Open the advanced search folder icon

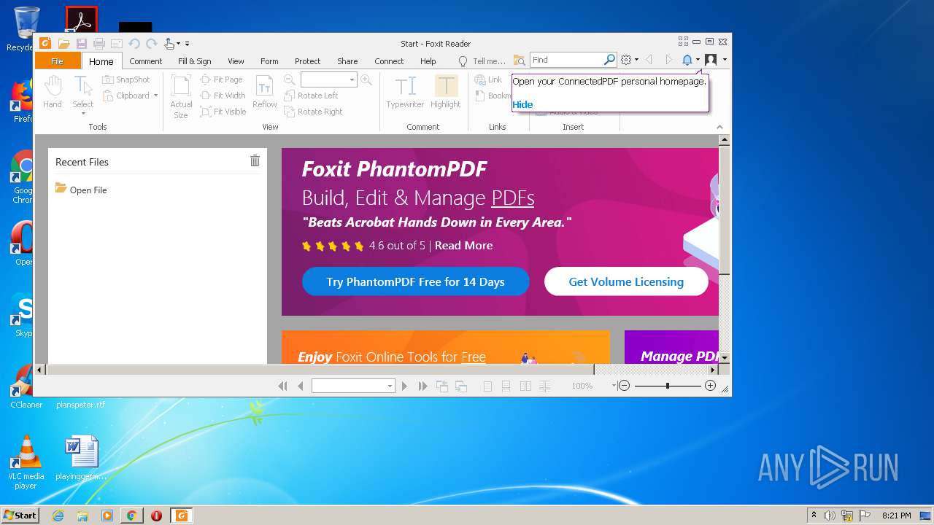(519, 60)
